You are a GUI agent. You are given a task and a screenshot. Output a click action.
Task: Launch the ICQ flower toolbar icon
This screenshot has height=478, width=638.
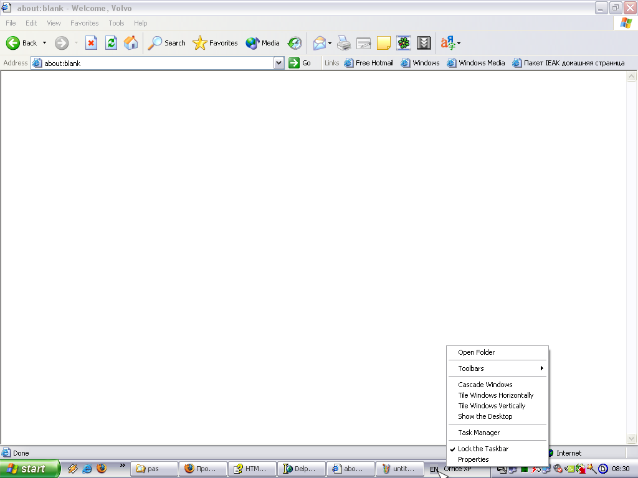coord(404,43)
